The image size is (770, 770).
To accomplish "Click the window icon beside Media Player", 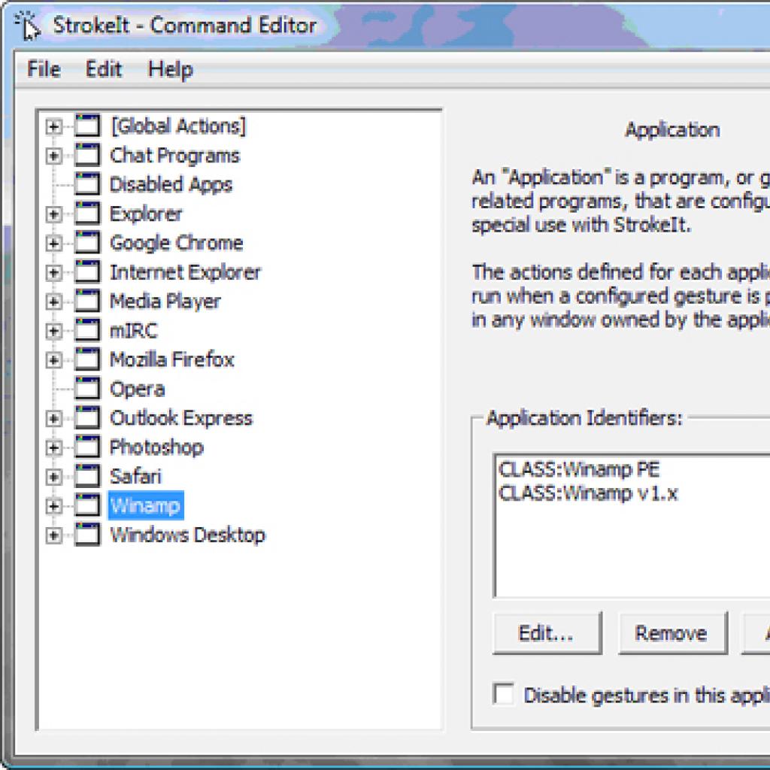I will (87, 301).
